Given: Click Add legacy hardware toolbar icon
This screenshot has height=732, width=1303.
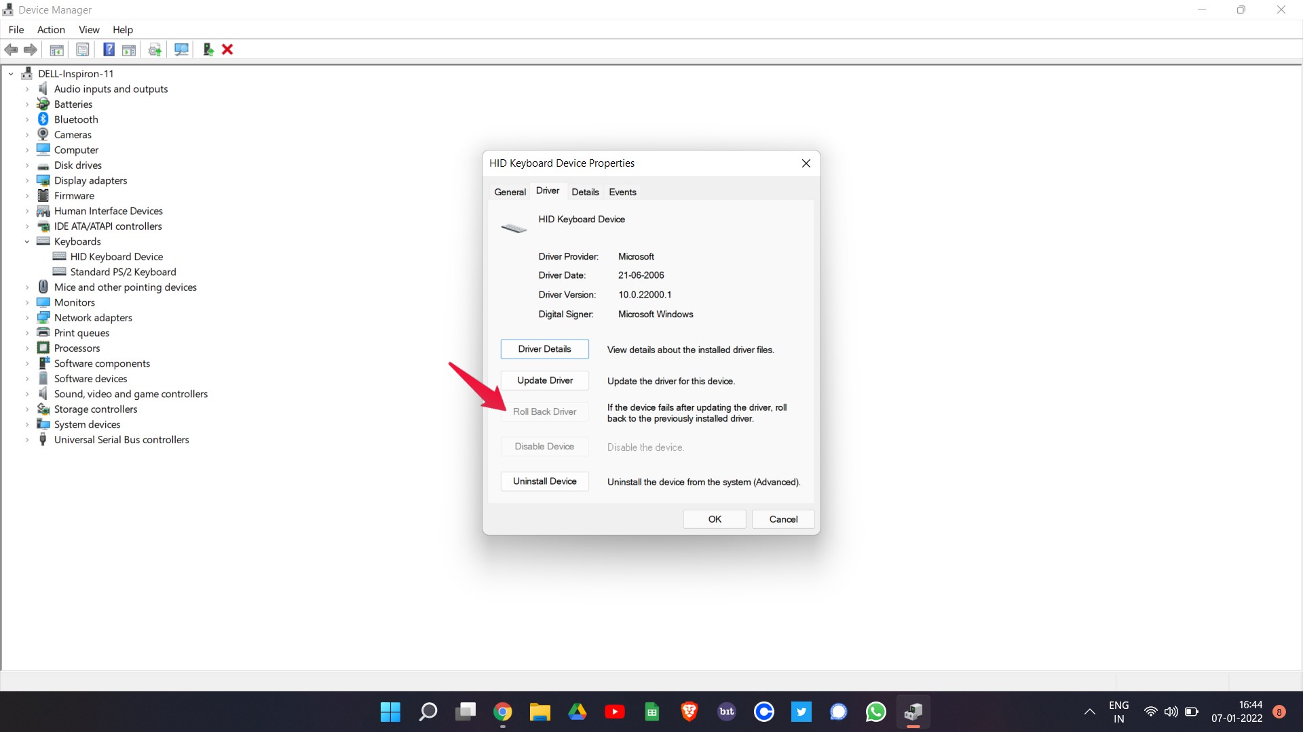Looking at the screenshot, I should click(208, 49).
